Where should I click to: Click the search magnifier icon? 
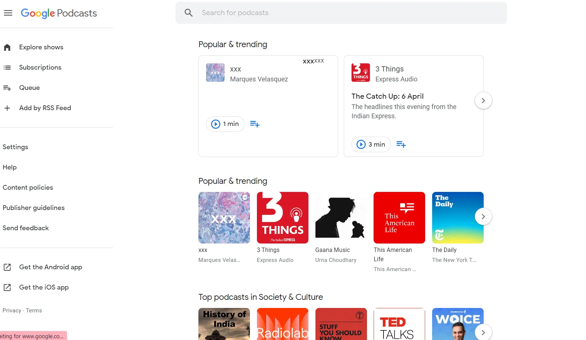(188, 13)
